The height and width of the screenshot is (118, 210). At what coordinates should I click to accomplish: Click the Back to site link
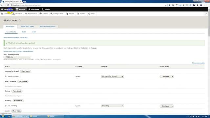(x=7, y=10)
